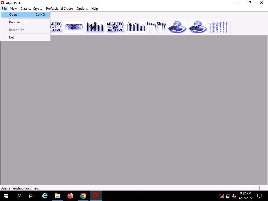Open the Freq. Chart tool
The image size is (268, 201).
pos(156,27)
